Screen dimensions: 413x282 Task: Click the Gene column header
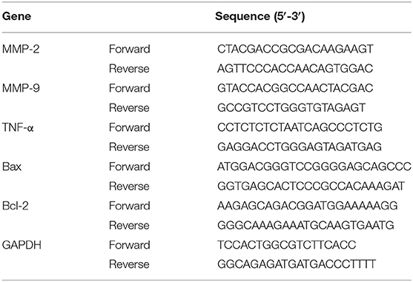[16, 16]
